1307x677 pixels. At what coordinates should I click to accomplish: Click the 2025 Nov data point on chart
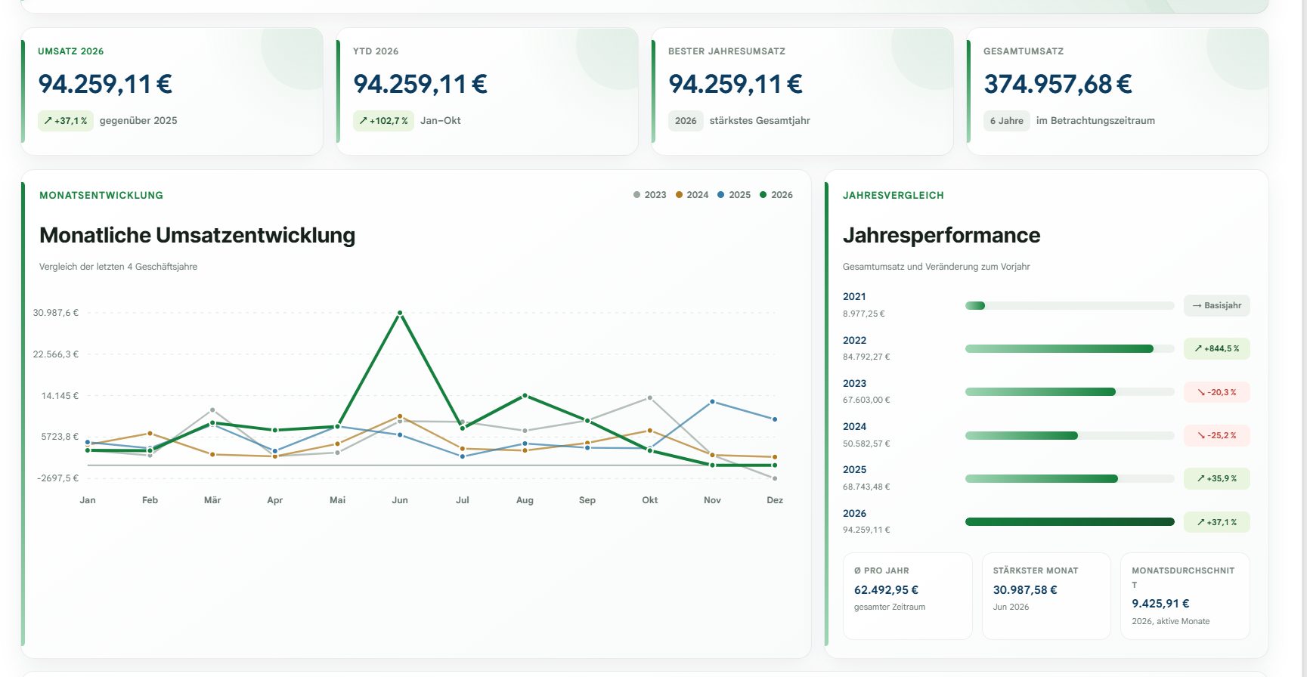pos(712,402)
